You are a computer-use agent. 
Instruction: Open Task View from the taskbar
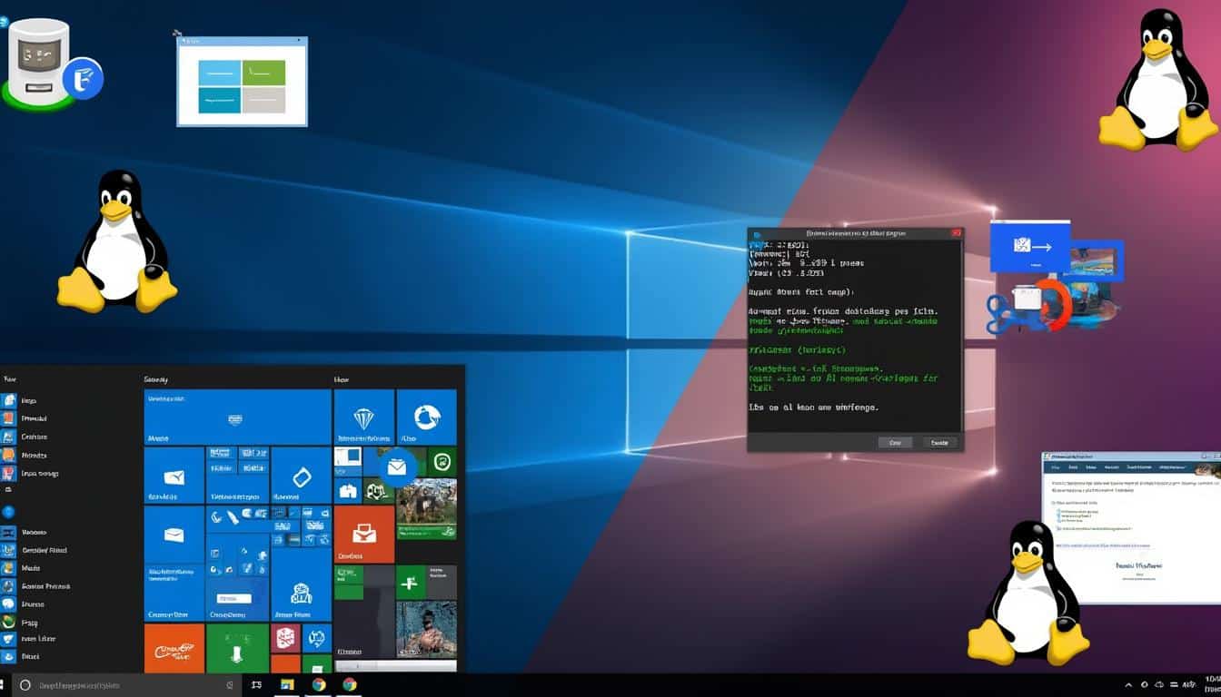tap(257, 685)
